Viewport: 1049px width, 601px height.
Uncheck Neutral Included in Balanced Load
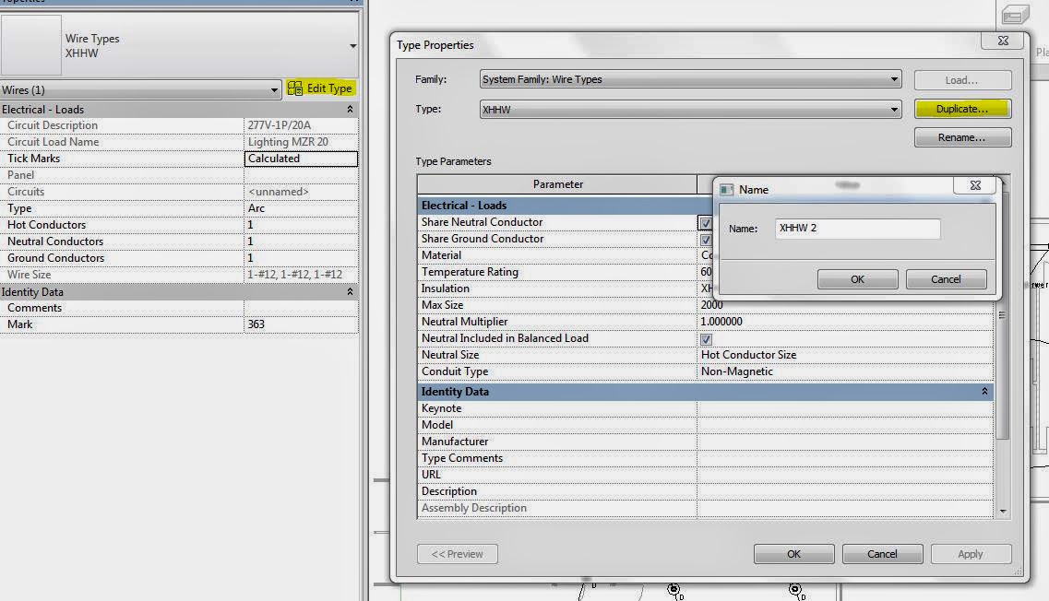click(x=706, y=338)
